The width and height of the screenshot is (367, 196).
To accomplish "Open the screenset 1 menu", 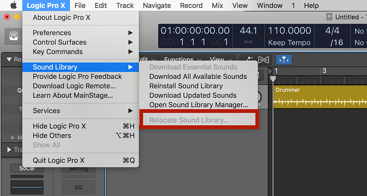I will tap(293, 5).
